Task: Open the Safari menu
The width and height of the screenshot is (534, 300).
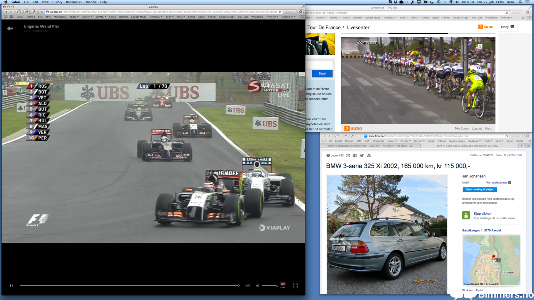Action: coord(16,2)
